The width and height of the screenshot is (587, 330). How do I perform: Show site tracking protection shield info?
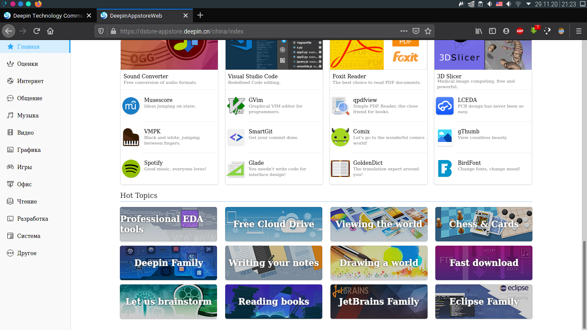[101, 31]
